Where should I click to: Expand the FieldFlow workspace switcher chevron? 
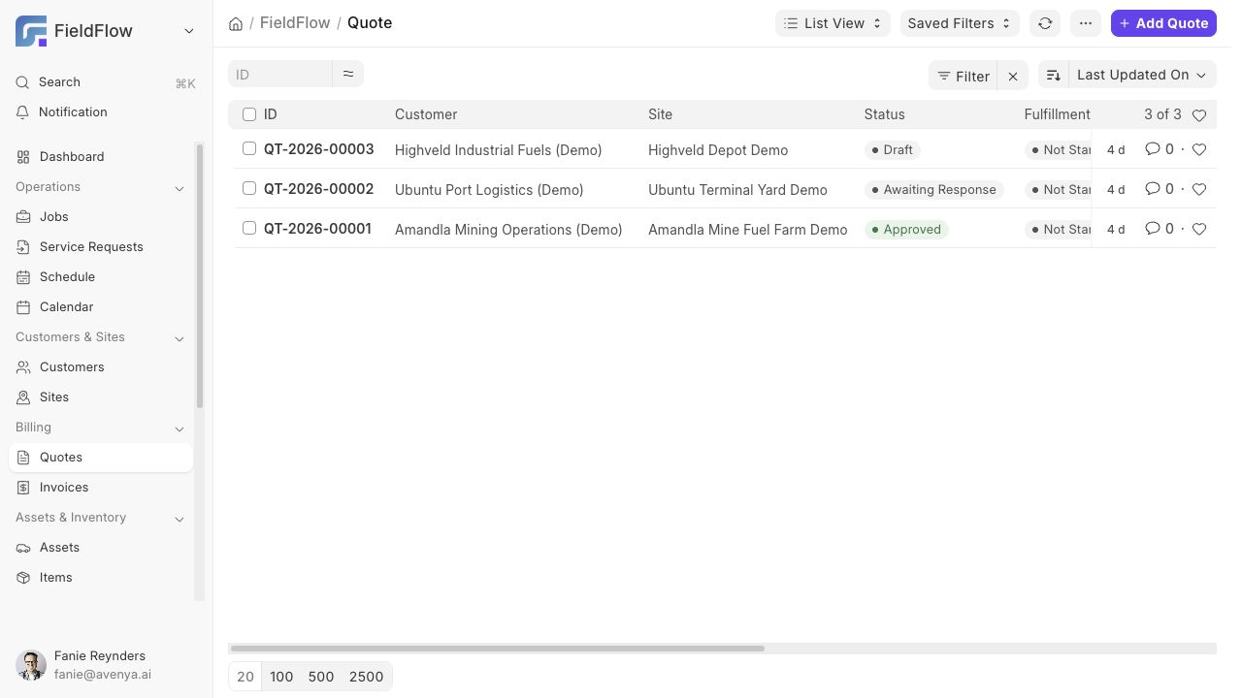189,31
